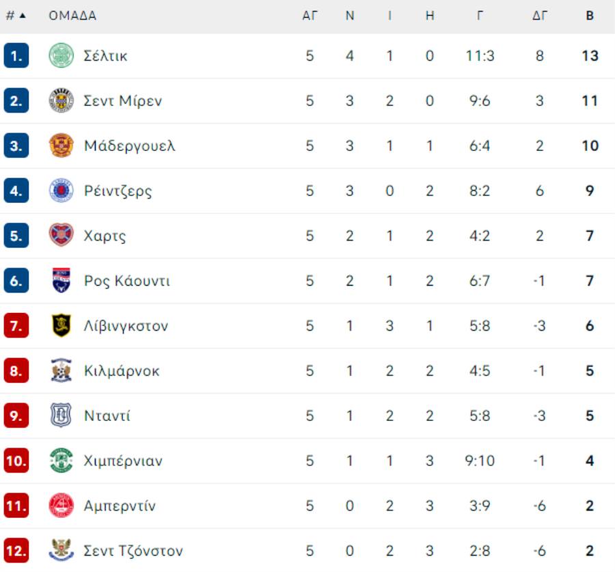Screen dimensions: 615x572
Task: Open team link Σέλτικ
Action: click(x=105, y=56)
